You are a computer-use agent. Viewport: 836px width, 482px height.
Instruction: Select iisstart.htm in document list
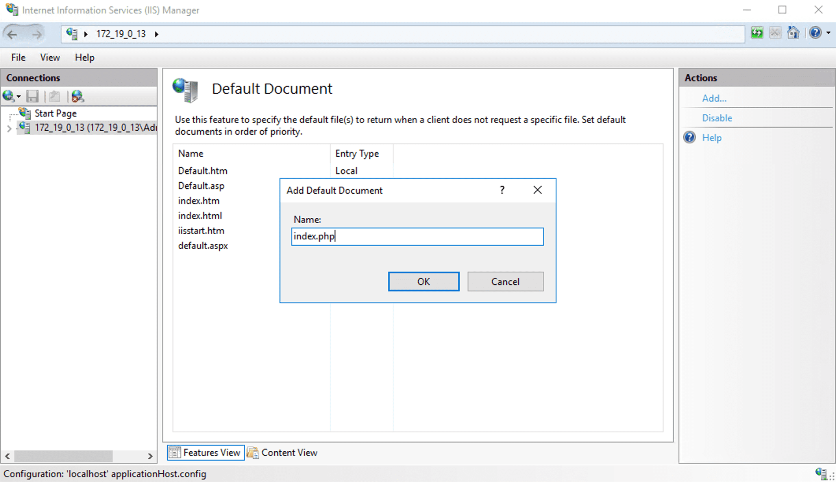pos(201,231)
